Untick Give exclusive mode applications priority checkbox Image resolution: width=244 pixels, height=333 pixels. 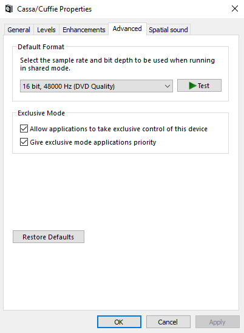point(24,142)
